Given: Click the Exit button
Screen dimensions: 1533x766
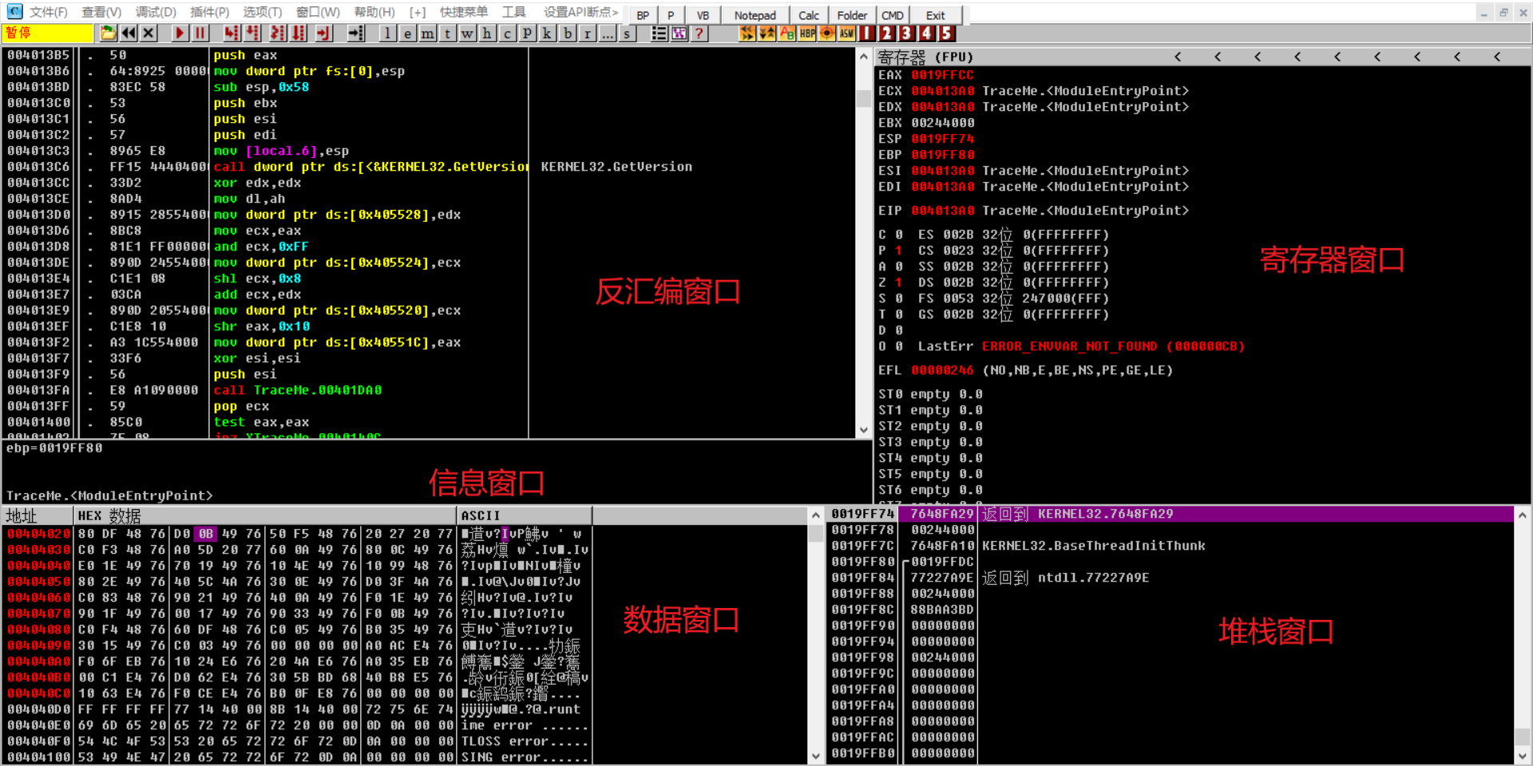Looking at the screenshot, I should tap(936, 15).
